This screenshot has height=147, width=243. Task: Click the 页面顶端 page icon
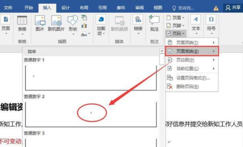coord(170,42)
